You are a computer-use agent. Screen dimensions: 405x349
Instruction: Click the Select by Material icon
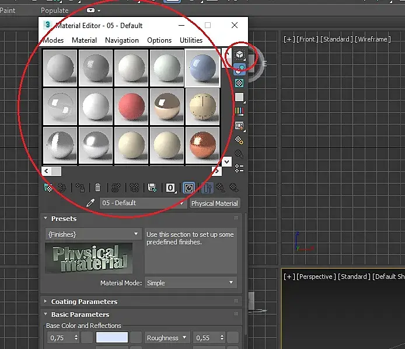pyautogui.click(x=239, y=154)
